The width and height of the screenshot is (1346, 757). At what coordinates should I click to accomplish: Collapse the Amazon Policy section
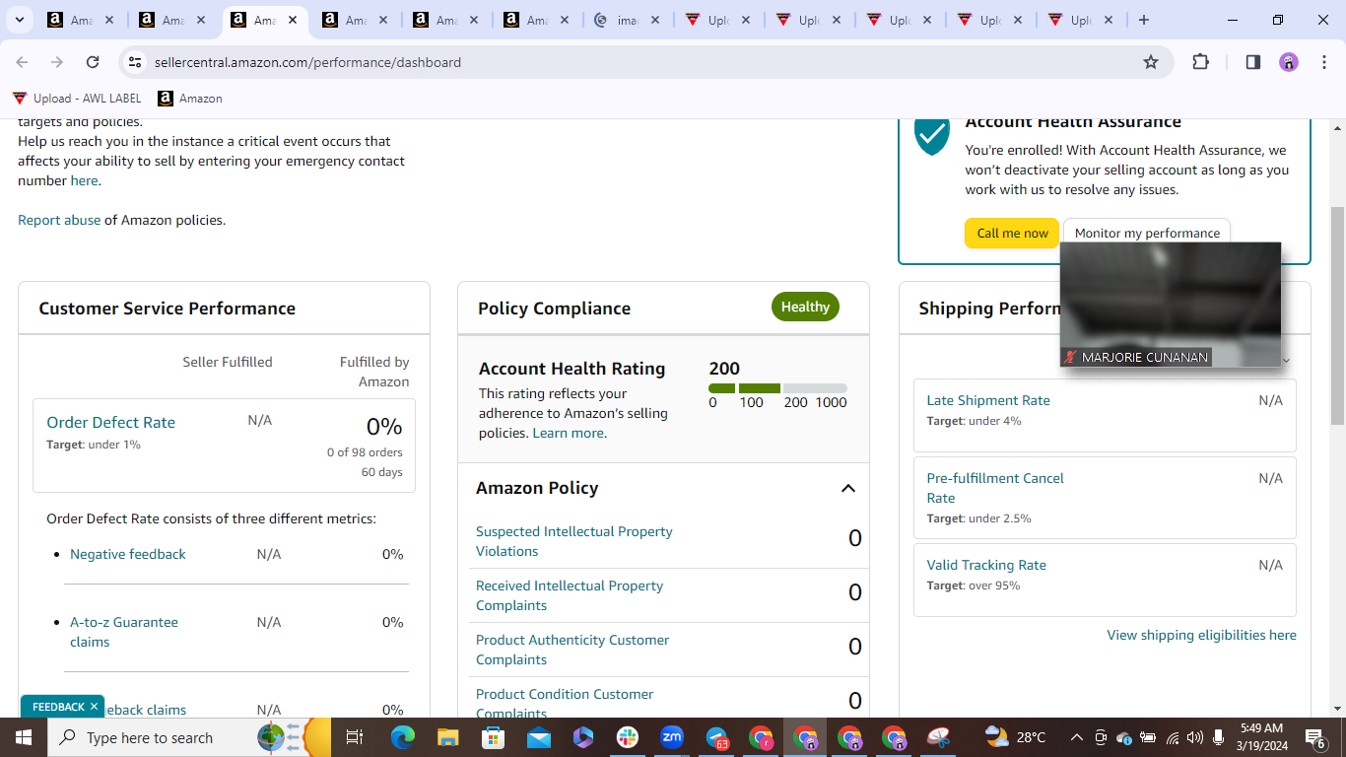(848, 488)
